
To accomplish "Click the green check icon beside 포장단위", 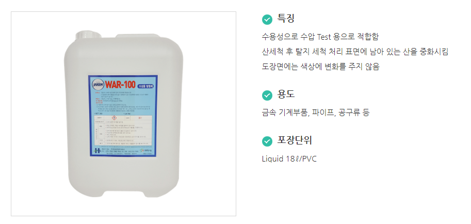I will 267,141.
